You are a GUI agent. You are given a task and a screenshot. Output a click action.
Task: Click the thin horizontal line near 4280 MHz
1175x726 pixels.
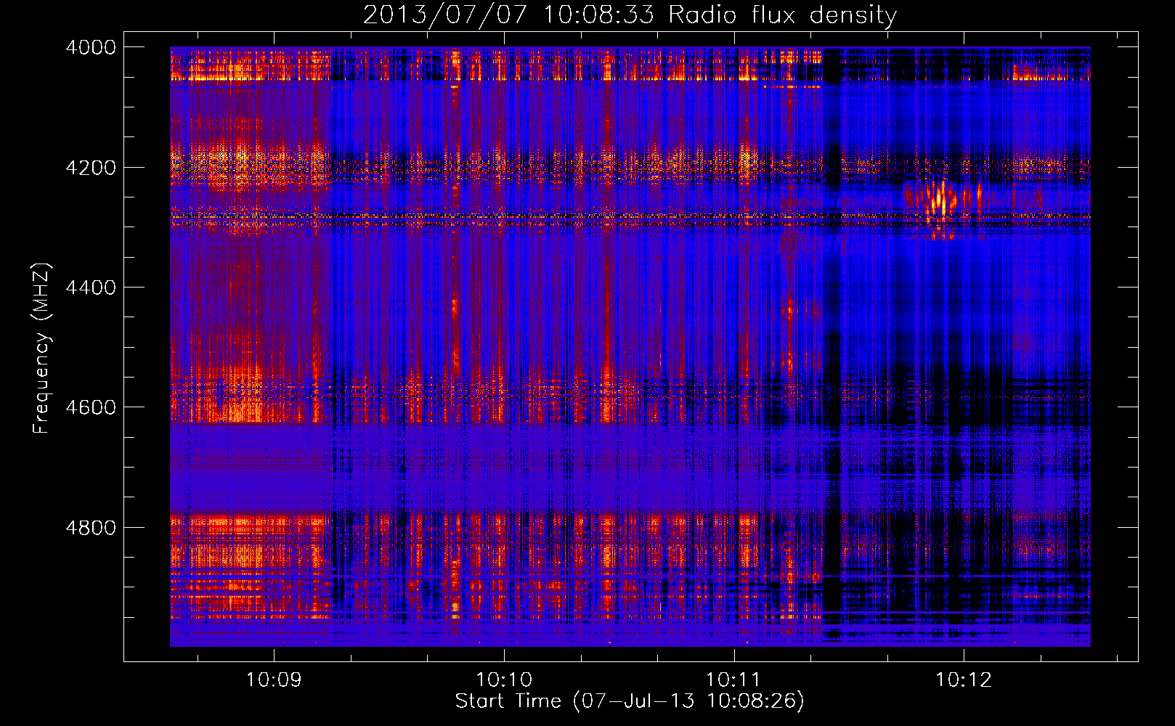tap(630, 216)
